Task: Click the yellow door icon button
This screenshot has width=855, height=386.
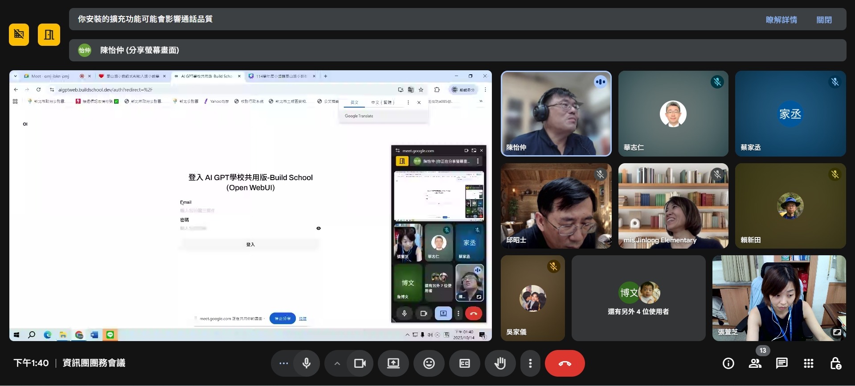Action: 49,35
